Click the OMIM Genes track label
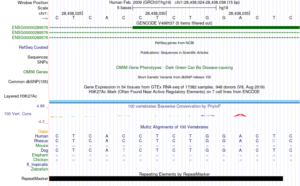This screenshot has width=300, height=186. pyautogui.click(x=35, y=72)
